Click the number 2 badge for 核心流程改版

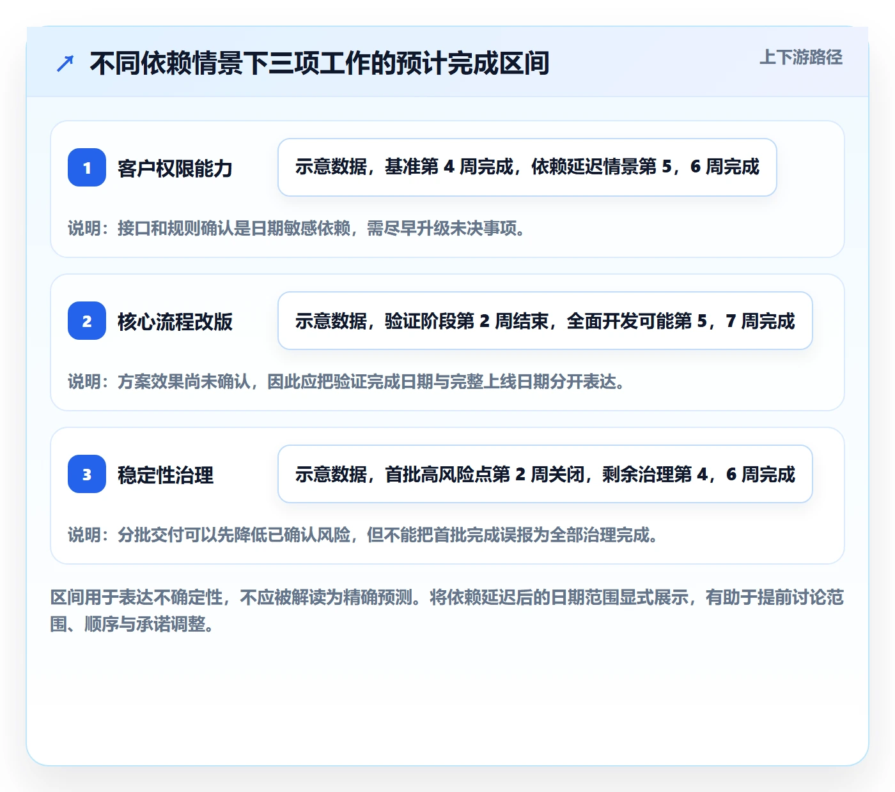click(87, 321)
